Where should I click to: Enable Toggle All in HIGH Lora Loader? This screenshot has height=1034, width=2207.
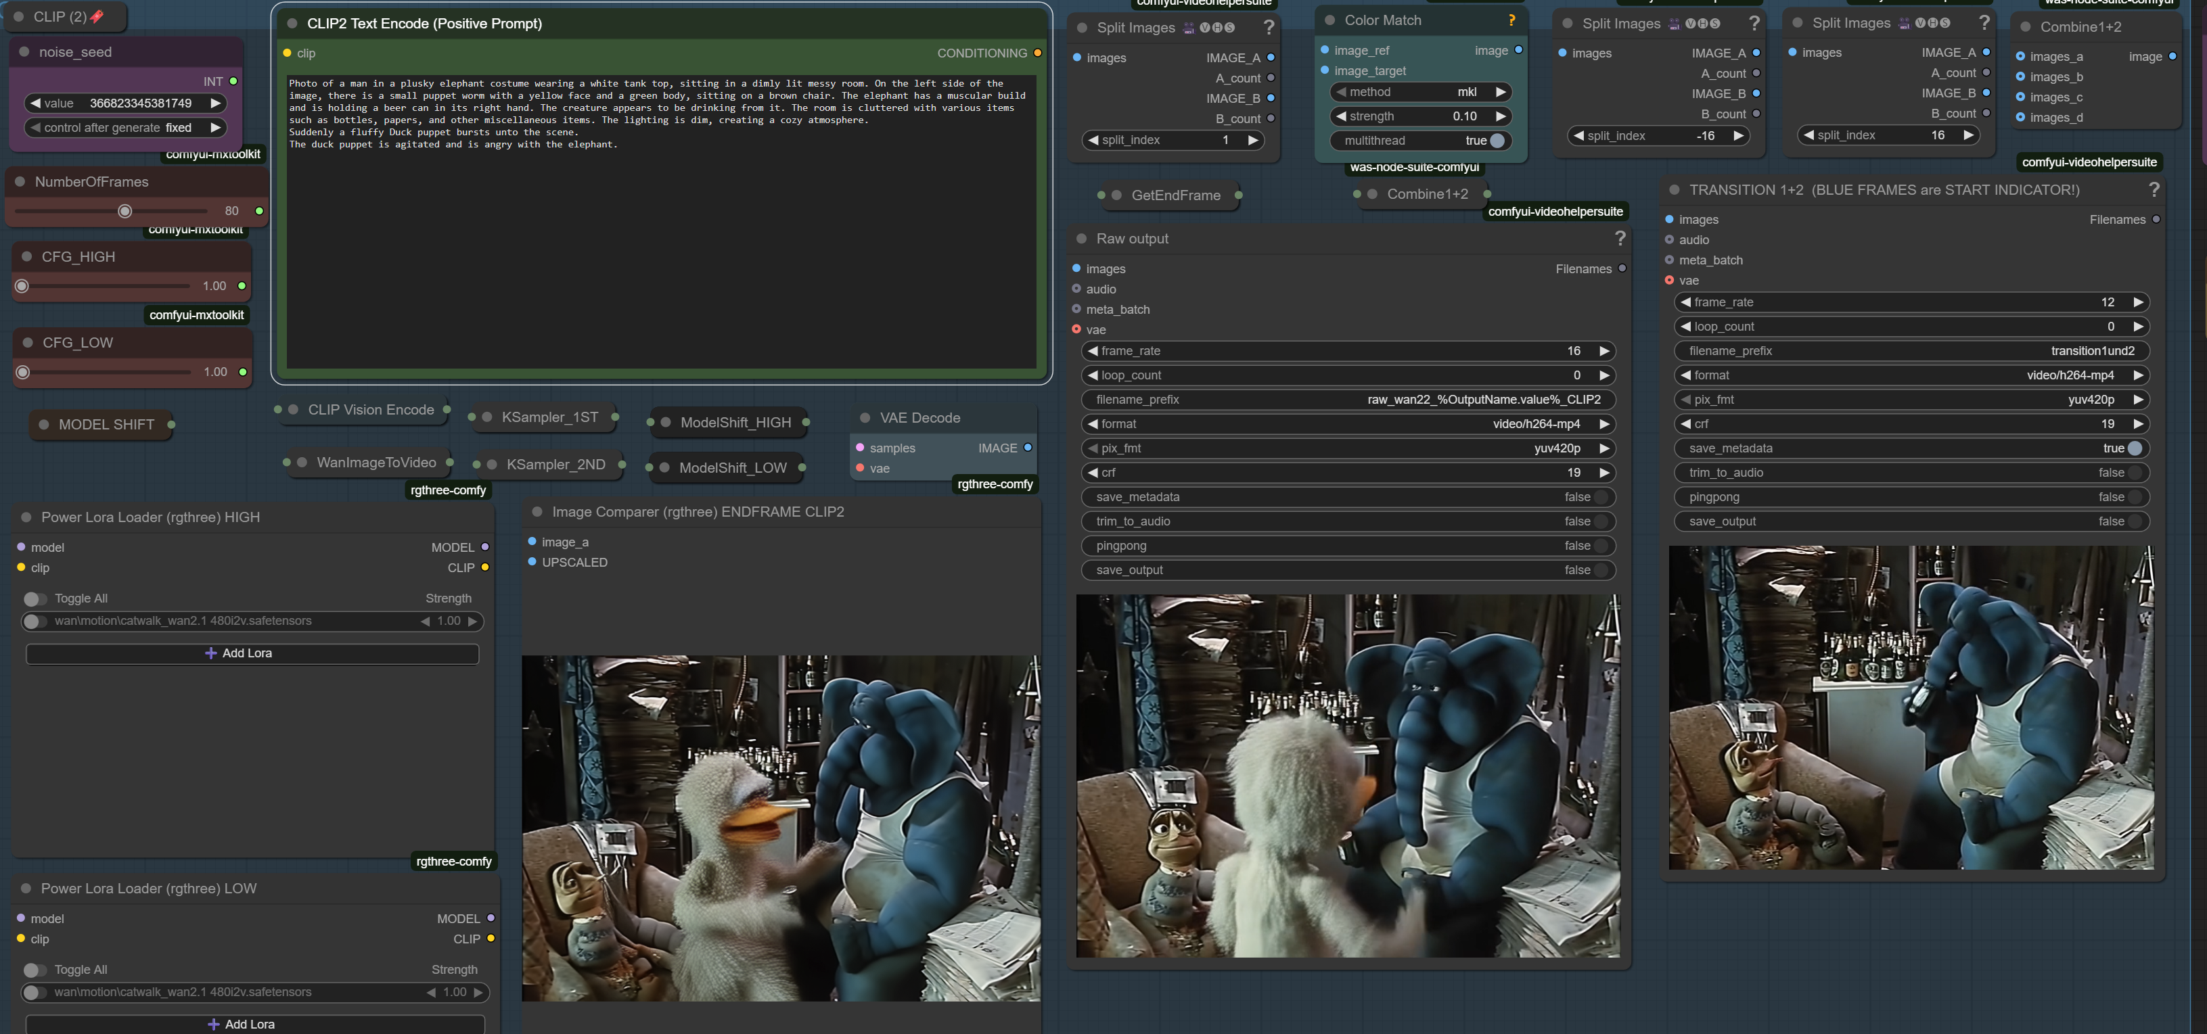tap(35, 598)
